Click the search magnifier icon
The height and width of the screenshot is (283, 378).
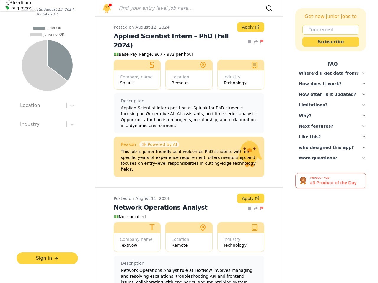(269, 8)
